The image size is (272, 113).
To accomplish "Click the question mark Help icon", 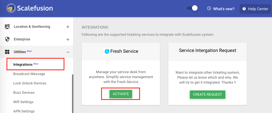I will click(x=244, y=9).
